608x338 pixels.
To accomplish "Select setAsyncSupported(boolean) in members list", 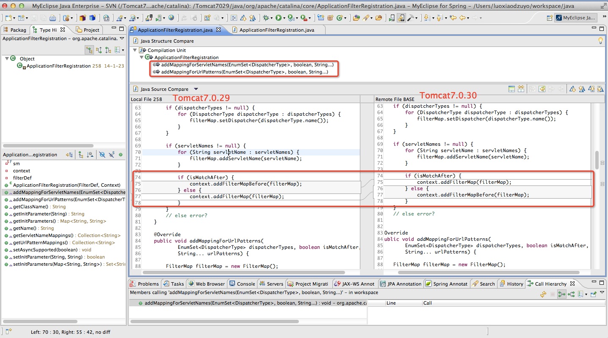I will click(48, 250).
